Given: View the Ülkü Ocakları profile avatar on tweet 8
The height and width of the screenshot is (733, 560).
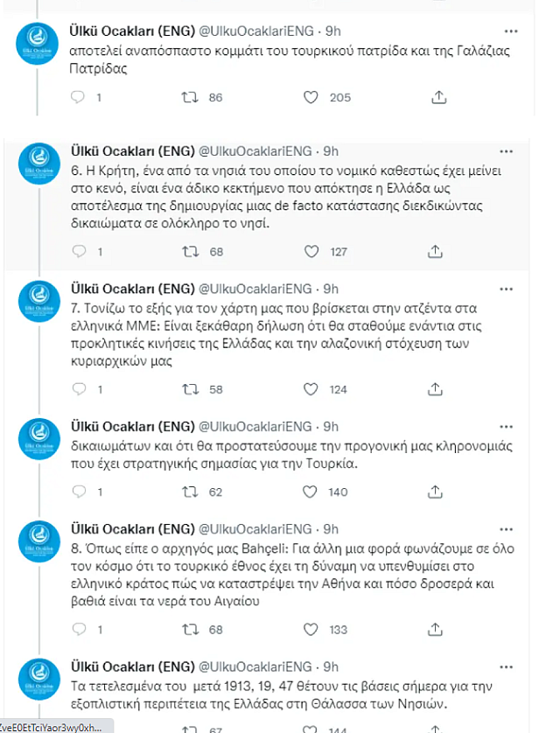Looking at the screenshot, I should pos(38,541).
